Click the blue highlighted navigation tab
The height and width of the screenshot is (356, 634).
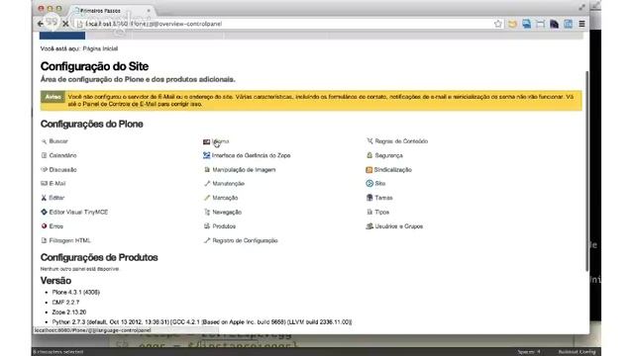[62, 37]
